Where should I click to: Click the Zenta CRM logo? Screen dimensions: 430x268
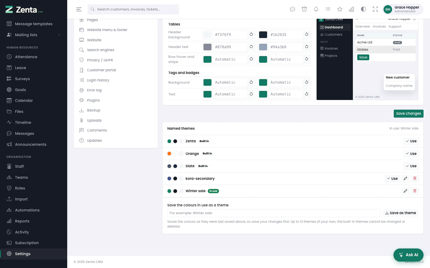[24, 10]
